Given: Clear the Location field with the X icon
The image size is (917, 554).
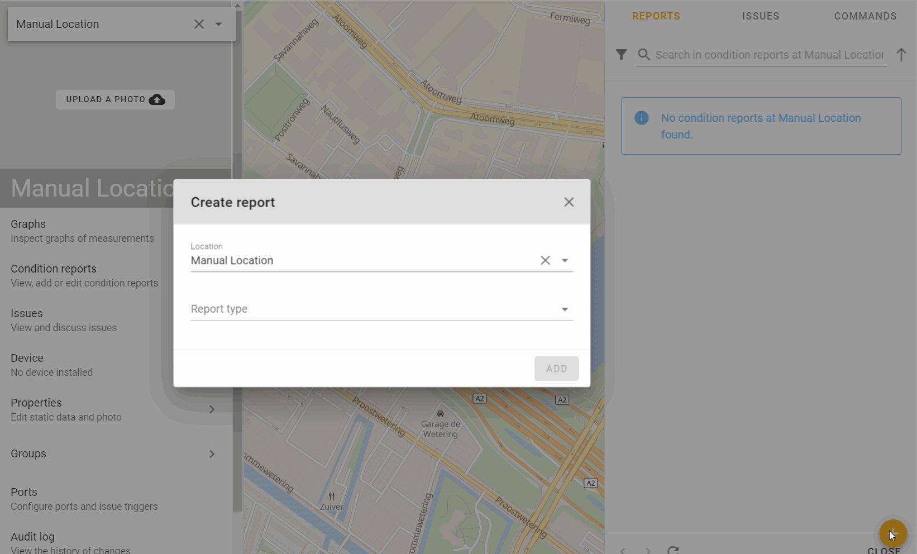Looking at the screenshot, I should click(x=545, y=260).
